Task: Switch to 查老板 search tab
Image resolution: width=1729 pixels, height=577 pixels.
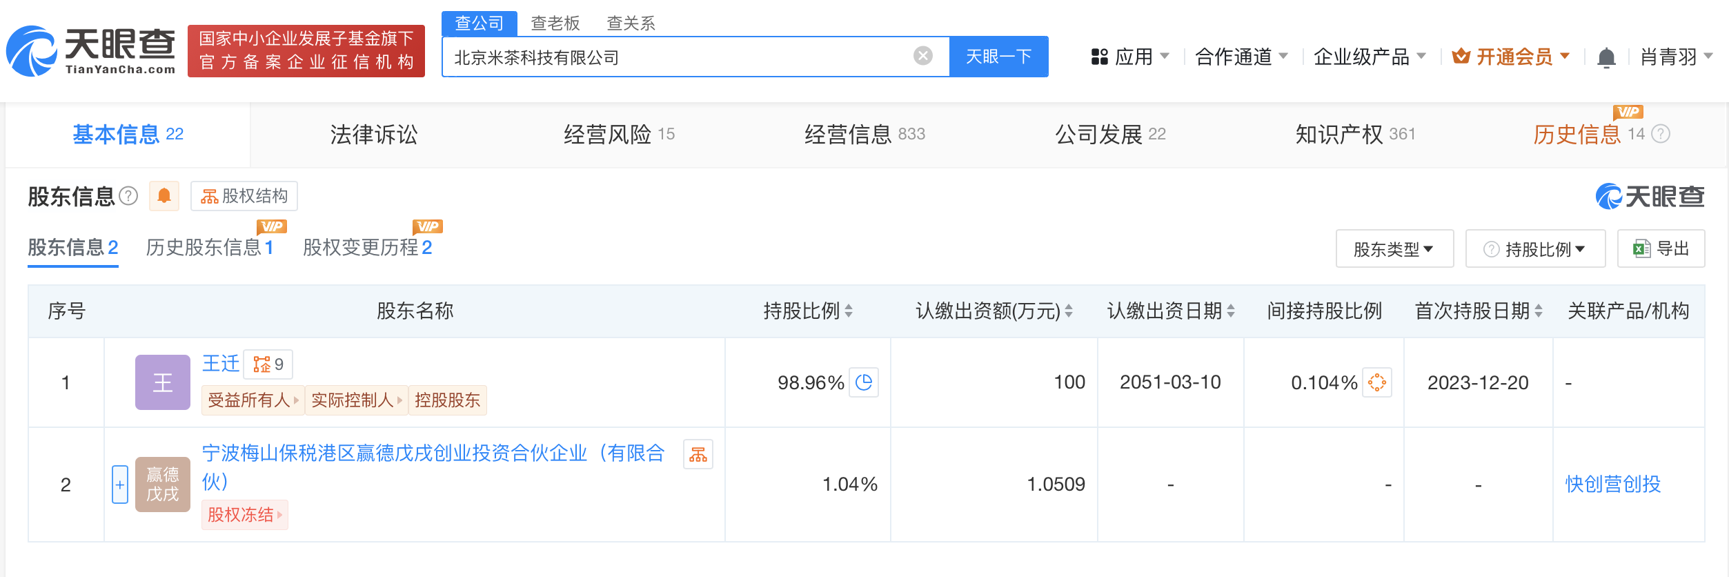Action: click(x=555, y=23)
